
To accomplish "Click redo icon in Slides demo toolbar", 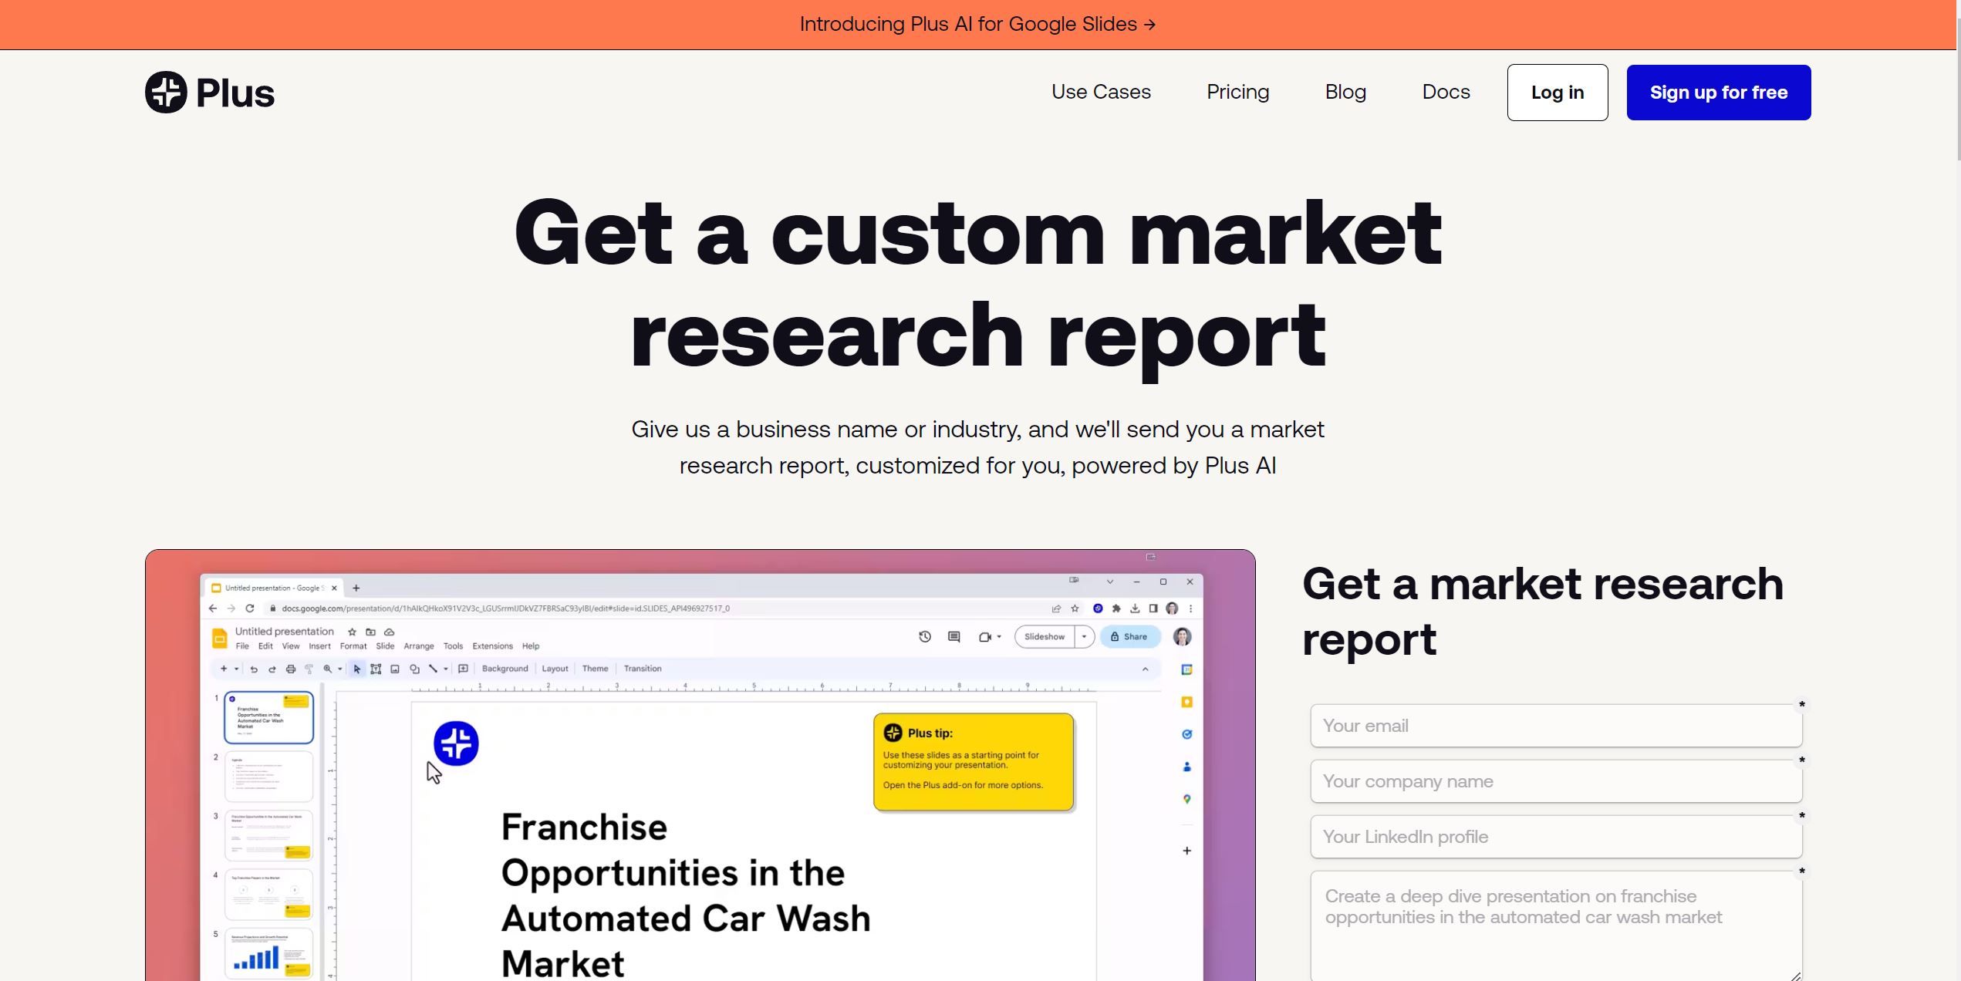I will pos(272,669).
